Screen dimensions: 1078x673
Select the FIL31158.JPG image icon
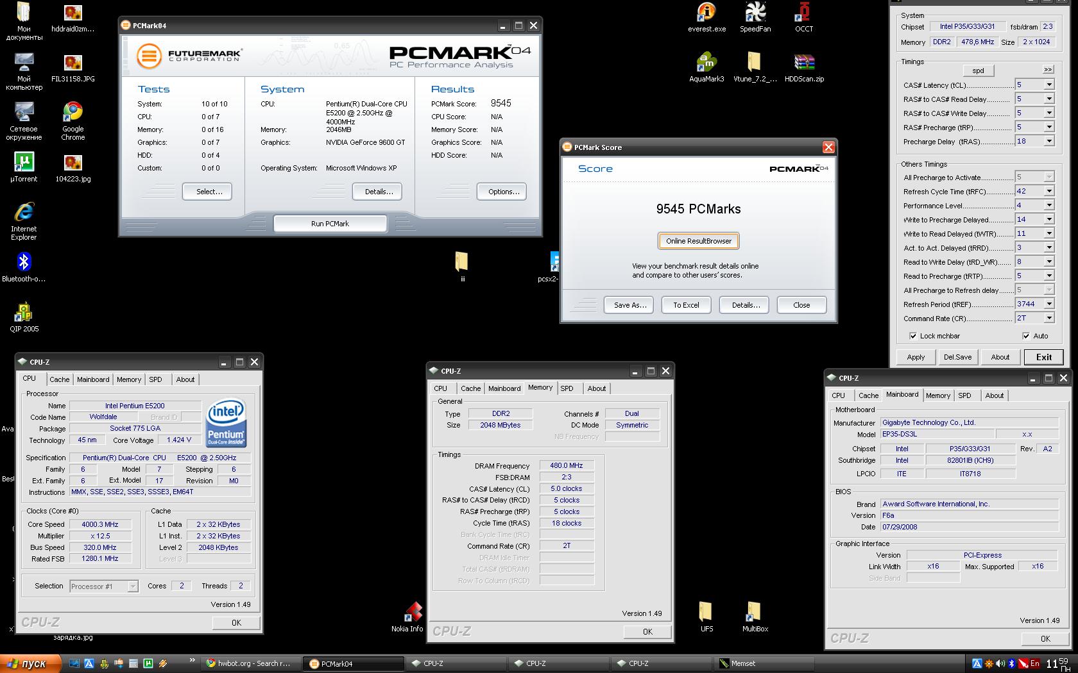pos(73,67)
